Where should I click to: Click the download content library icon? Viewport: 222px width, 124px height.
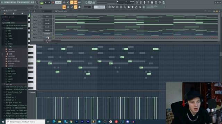pos(163,2)
